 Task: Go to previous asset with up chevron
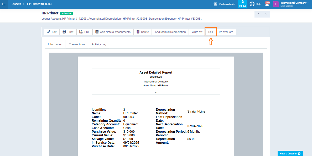(x=258, y=14)
